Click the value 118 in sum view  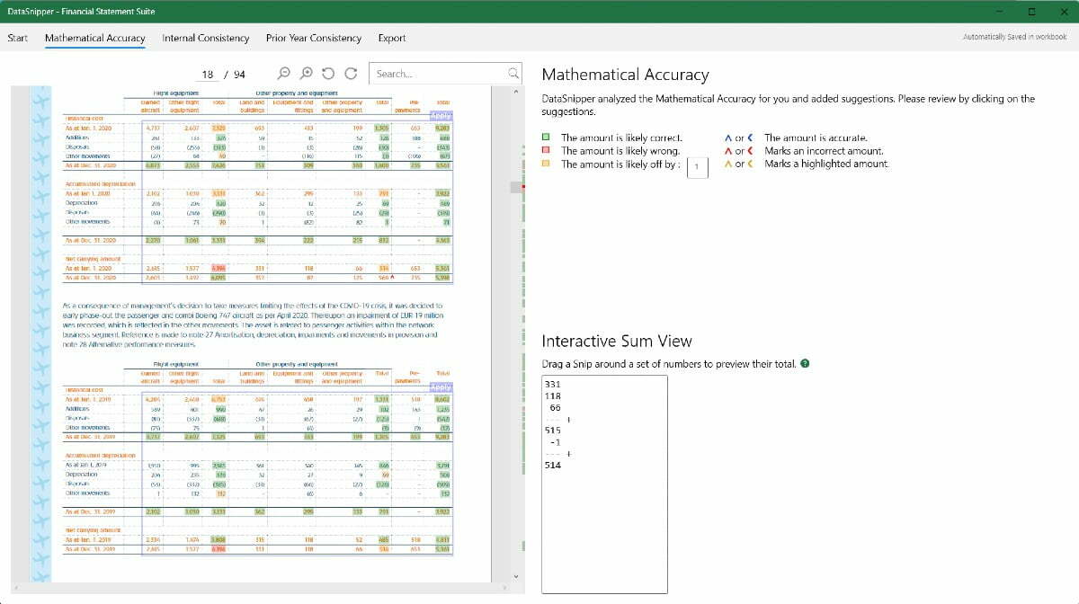pos(554,396)
